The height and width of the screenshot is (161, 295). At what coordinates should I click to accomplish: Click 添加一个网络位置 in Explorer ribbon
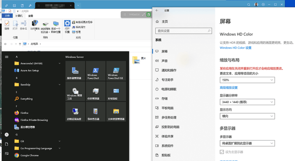(x=56, y=27)
